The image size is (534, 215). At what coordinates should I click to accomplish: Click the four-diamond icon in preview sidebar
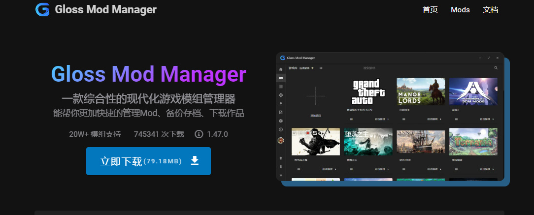(281, 95)
